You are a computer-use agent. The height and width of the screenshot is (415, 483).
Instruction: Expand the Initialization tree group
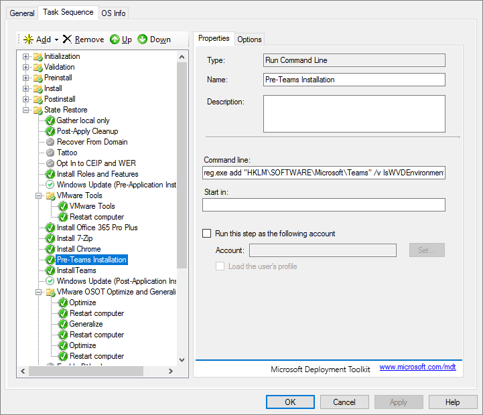pyautogui.click(x=26, y=56)
